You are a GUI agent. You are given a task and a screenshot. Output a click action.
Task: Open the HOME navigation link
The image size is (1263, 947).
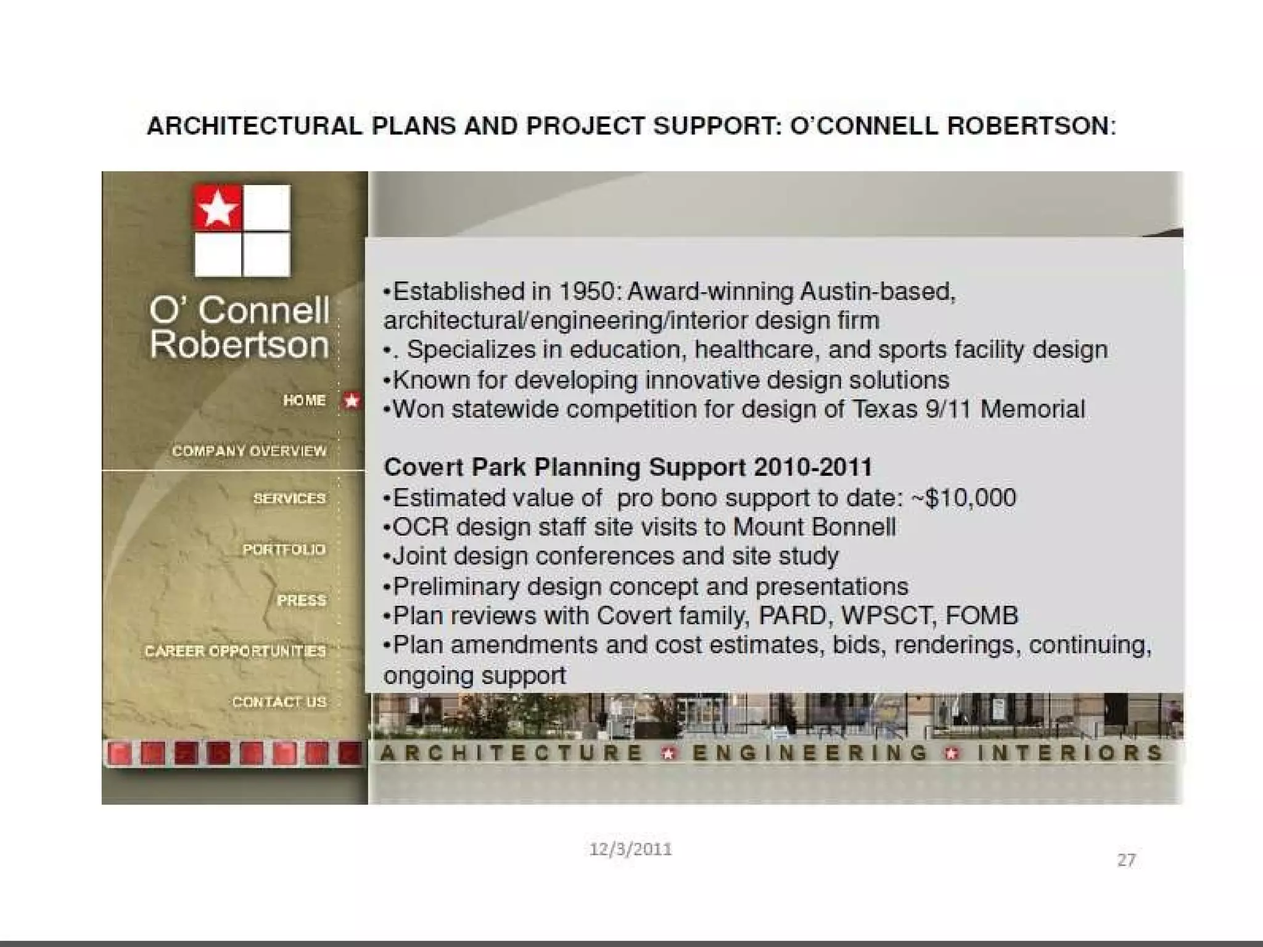coord(304,401)
